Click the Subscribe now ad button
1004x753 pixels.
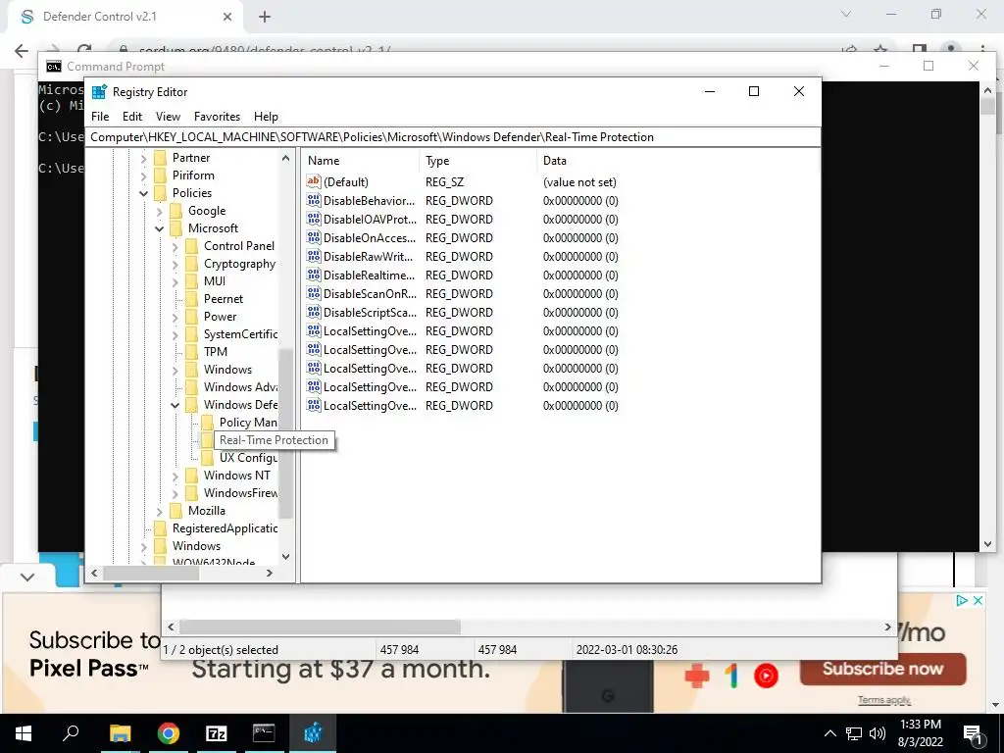point(882,669)
